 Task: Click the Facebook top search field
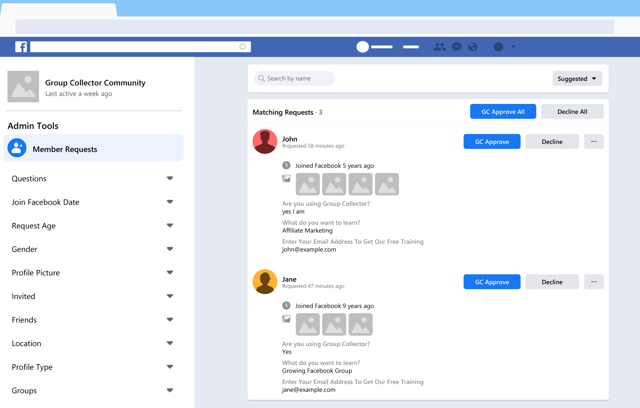pyautogui.click(x=140, y=47)
